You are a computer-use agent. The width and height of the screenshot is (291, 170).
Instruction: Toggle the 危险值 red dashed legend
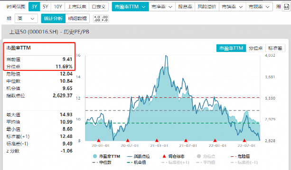(240, 156)
